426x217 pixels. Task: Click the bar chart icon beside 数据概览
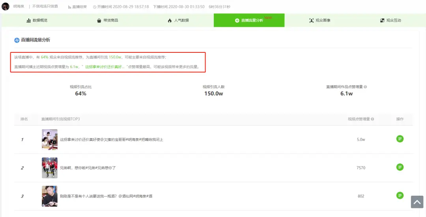coord(28,20)
